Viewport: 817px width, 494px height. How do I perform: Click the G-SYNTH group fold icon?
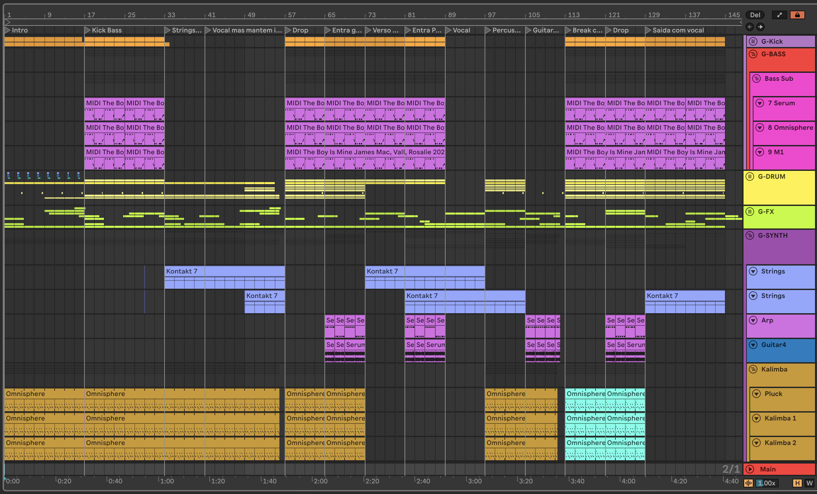[x=750, y=236]
